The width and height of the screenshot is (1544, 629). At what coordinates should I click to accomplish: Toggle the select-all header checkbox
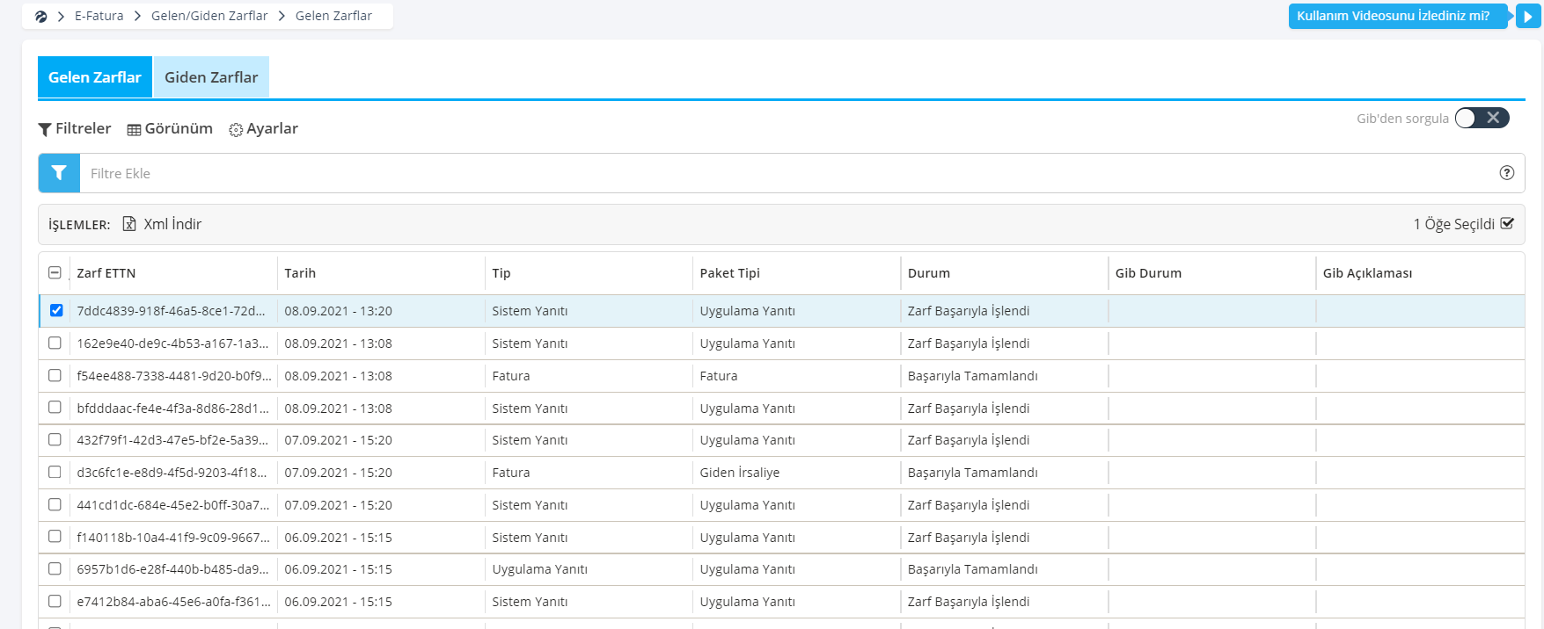click(55, 272)
